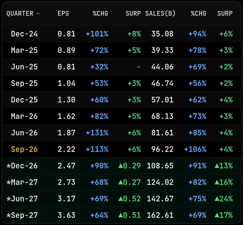This screenshot has height=225, width=243.
Task: Click the +113% EPS change cell
Action: pyautogui.click(x=97, y=149)
